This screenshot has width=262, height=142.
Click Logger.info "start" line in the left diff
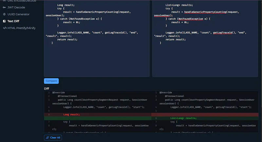point(104,107)
